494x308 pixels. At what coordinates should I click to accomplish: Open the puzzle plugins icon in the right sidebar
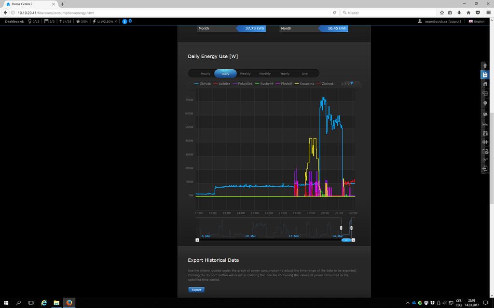(x=485, y=142)
